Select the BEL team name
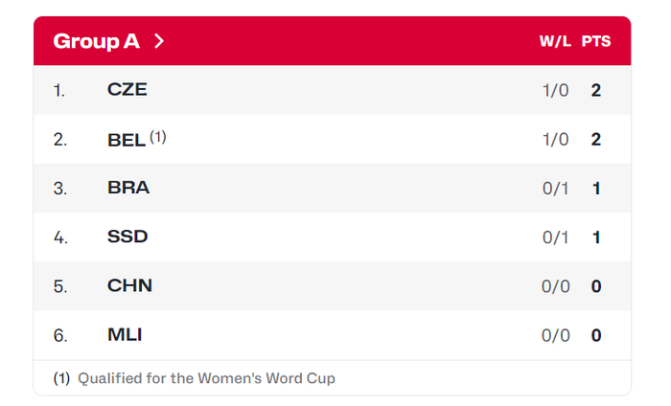671x406 pixels. [x=127, y=140]
